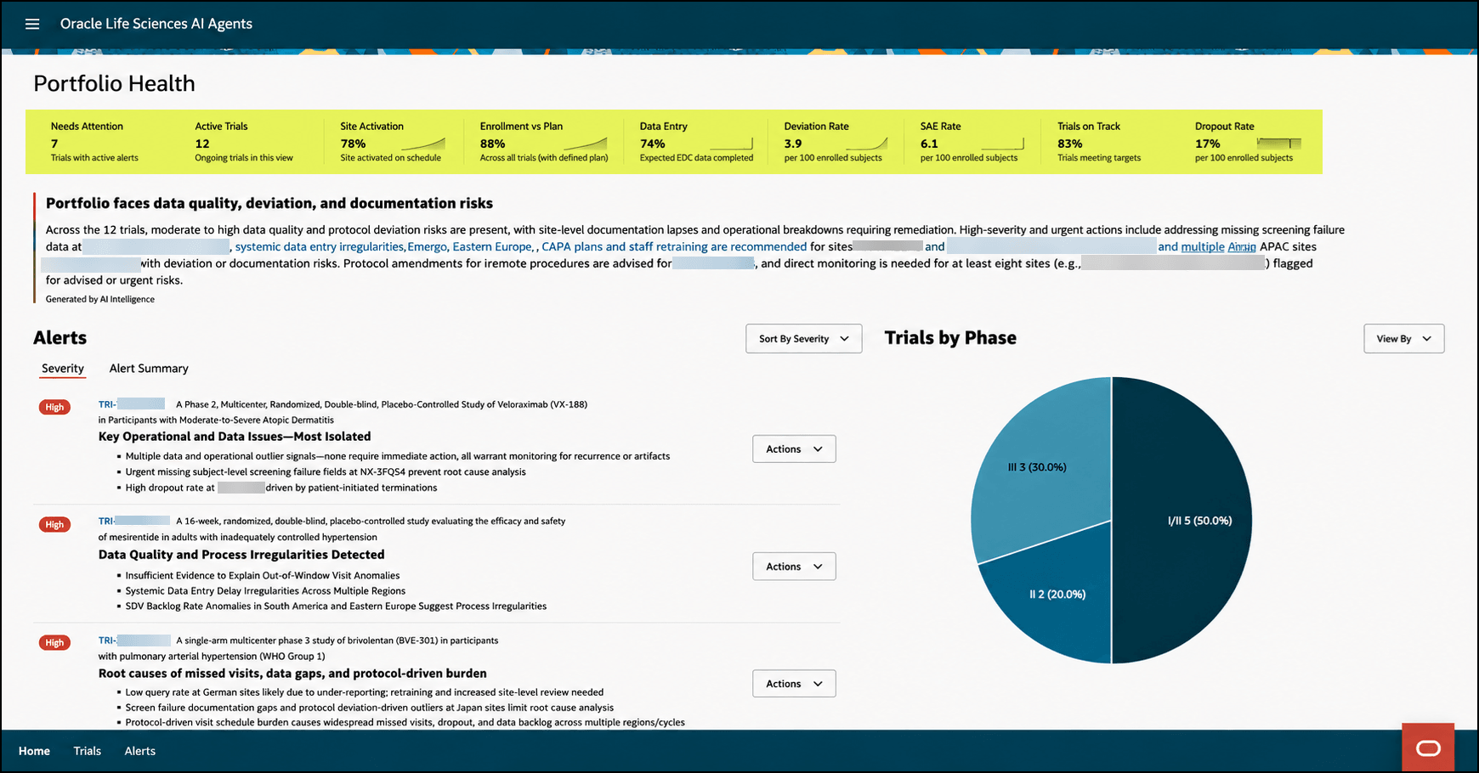
Task: Click the Active Trials value 12
Action: [202, 144]
